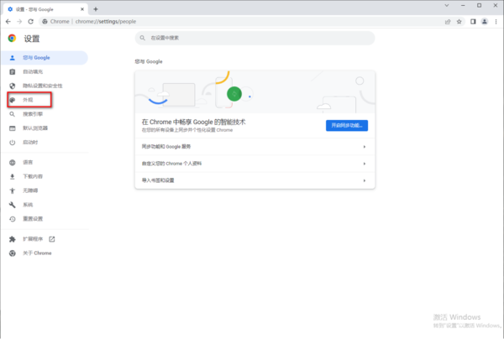Viewport: 504px width, 339px height.
Task: Open 默认浏览器 in the sidebar
Action: [45, 128]
